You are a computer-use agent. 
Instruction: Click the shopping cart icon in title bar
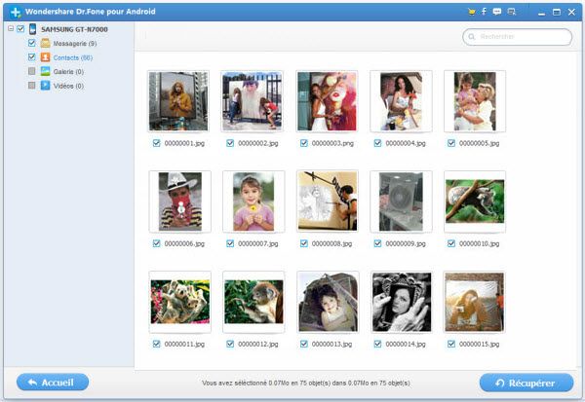coord(470,12)
